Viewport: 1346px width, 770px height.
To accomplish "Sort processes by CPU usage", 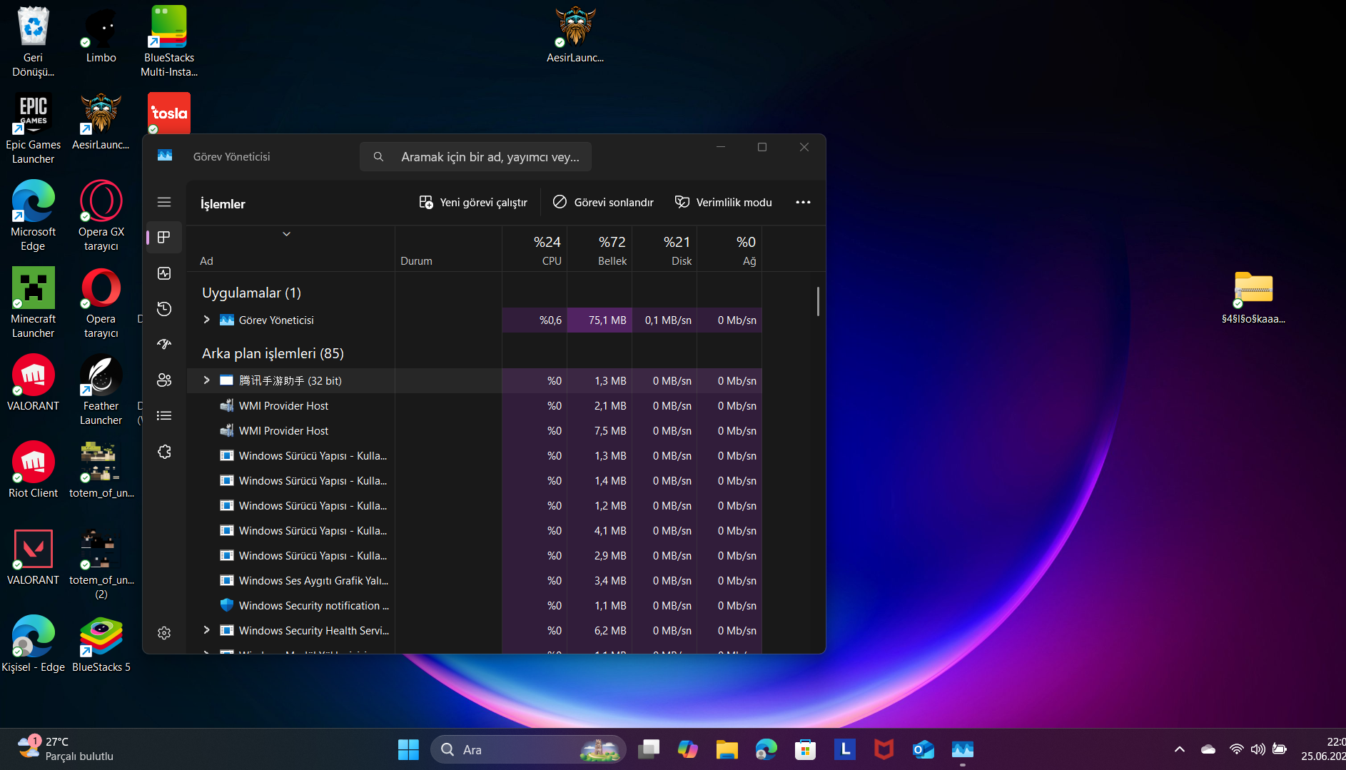I will point(535,250).
